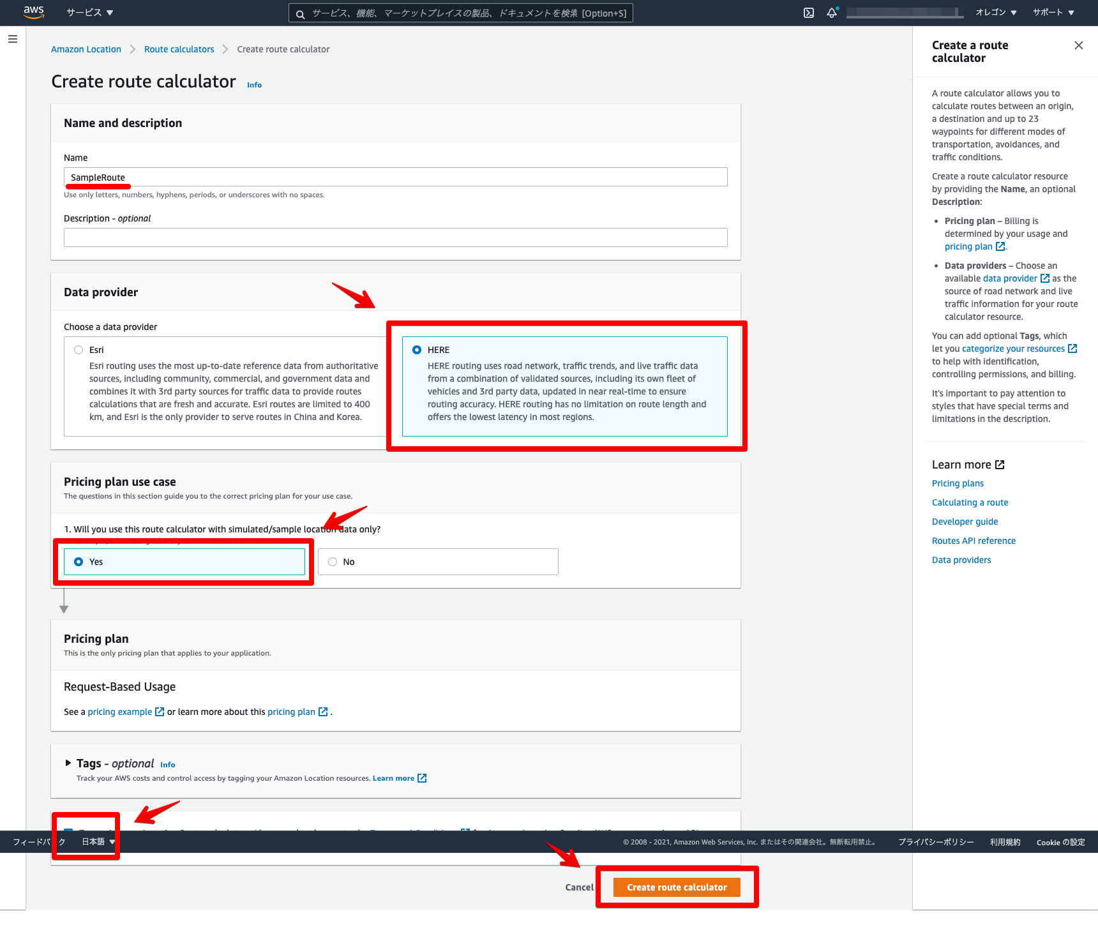
Task: Expand the Tags optional section
Action: 68,763
